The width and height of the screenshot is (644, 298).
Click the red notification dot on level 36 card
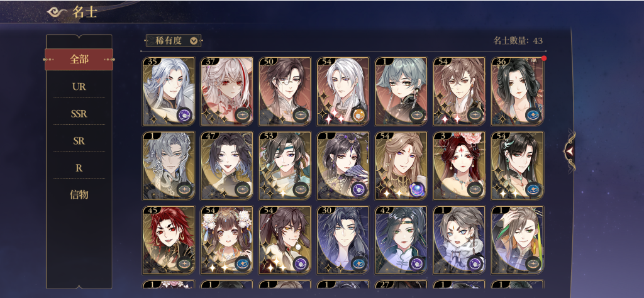point(544,58)
